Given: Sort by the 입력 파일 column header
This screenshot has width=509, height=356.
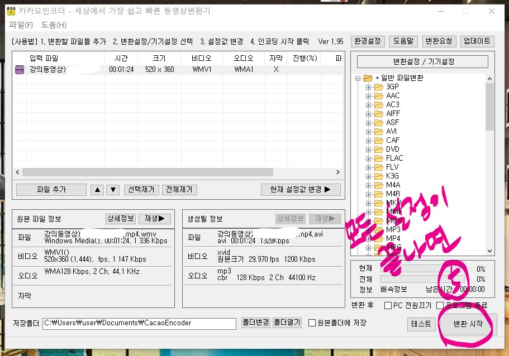Looking at the screenshot, I should coord(65,58).
